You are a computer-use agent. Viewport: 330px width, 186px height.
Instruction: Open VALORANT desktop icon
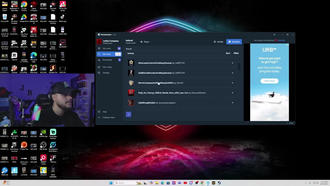[63, 44]
